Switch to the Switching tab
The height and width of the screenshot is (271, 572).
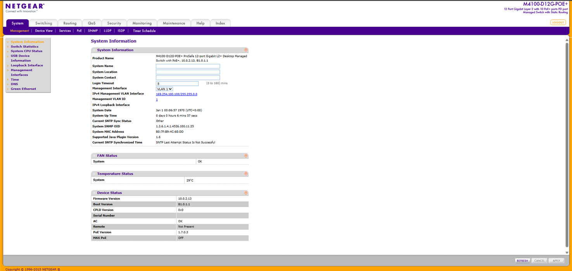pyautogui.click(x=43, y=23)
